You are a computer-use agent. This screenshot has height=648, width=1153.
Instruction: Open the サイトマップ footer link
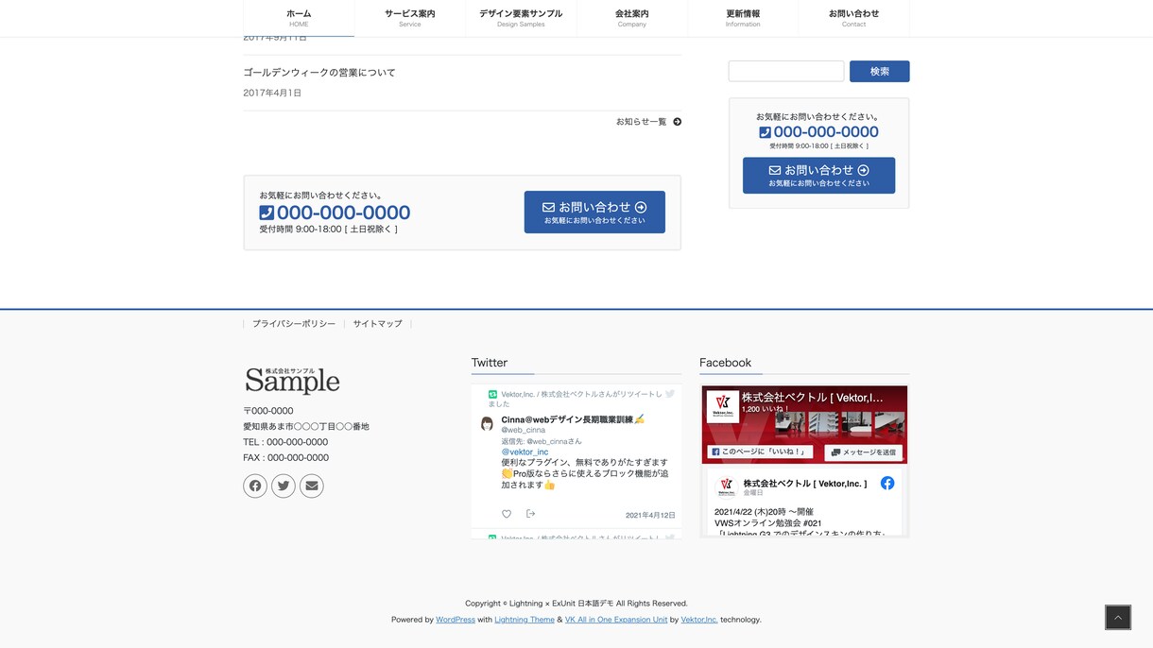(x=378, y=324)
